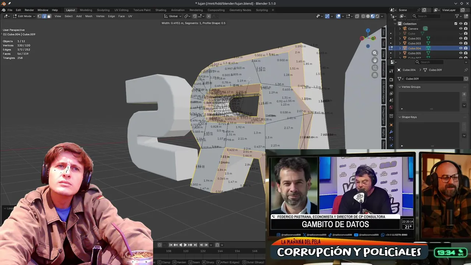Toggle camera view gizmo
The height and width of the screenshot is (265, 471).
pos(375,68)
